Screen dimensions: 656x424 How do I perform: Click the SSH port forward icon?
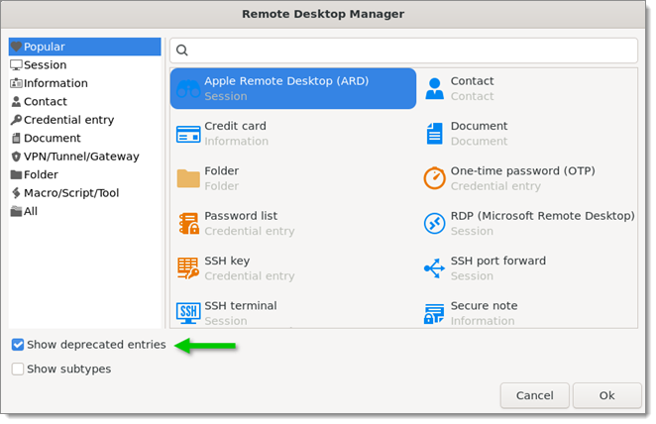[434, 268]
